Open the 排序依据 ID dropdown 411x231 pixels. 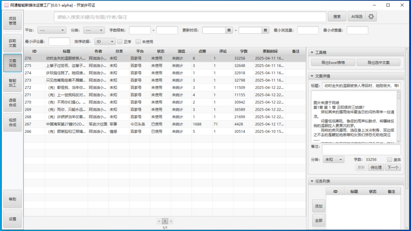pyautogui.click(x=105, y=41)
